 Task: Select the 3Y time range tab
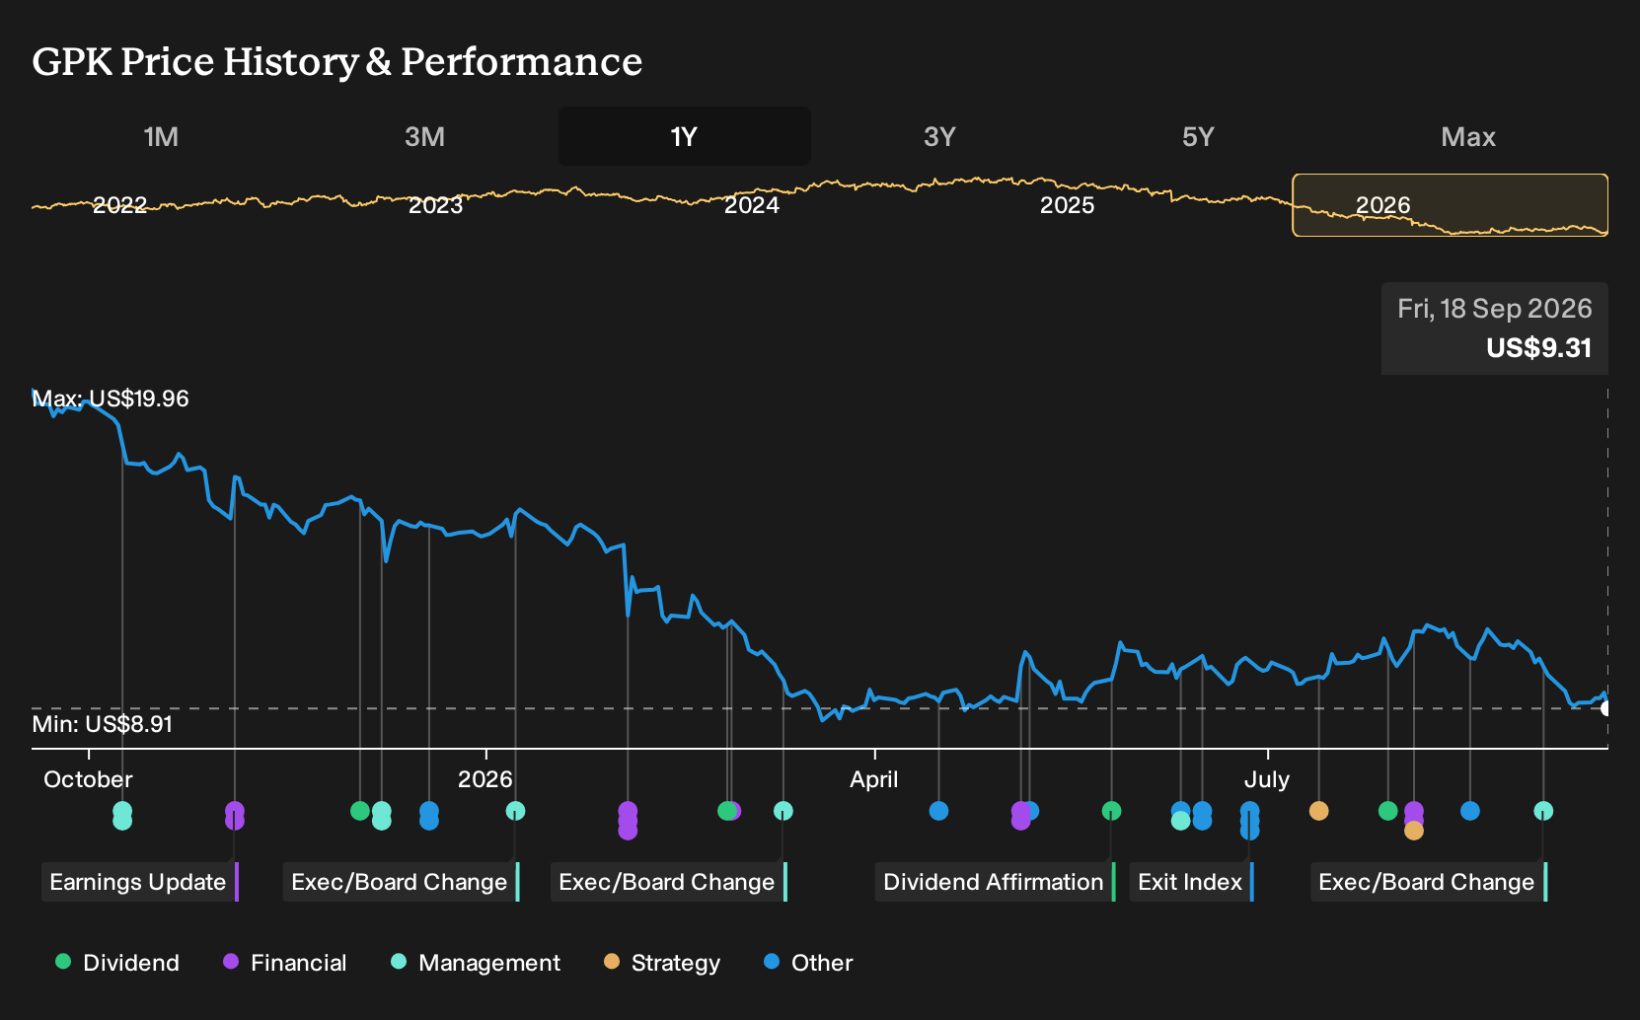tap(939, 136)
